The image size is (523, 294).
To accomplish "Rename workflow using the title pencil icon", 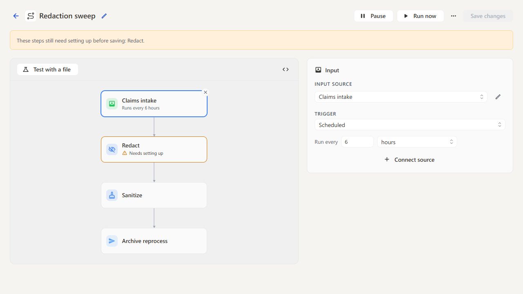I will click(x=104, y=16).
